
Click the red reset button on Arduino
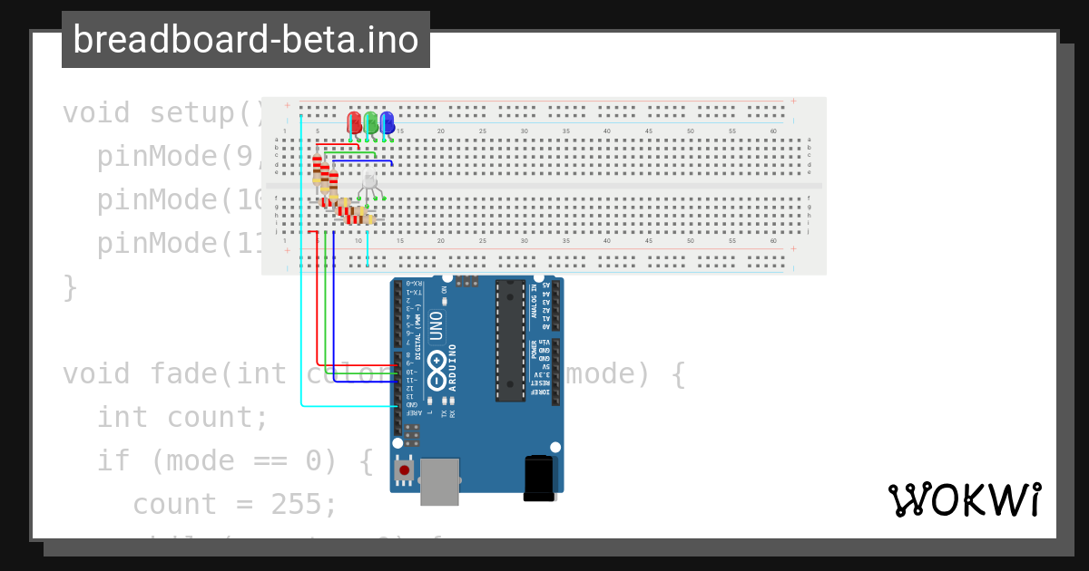tap(404, 469)
